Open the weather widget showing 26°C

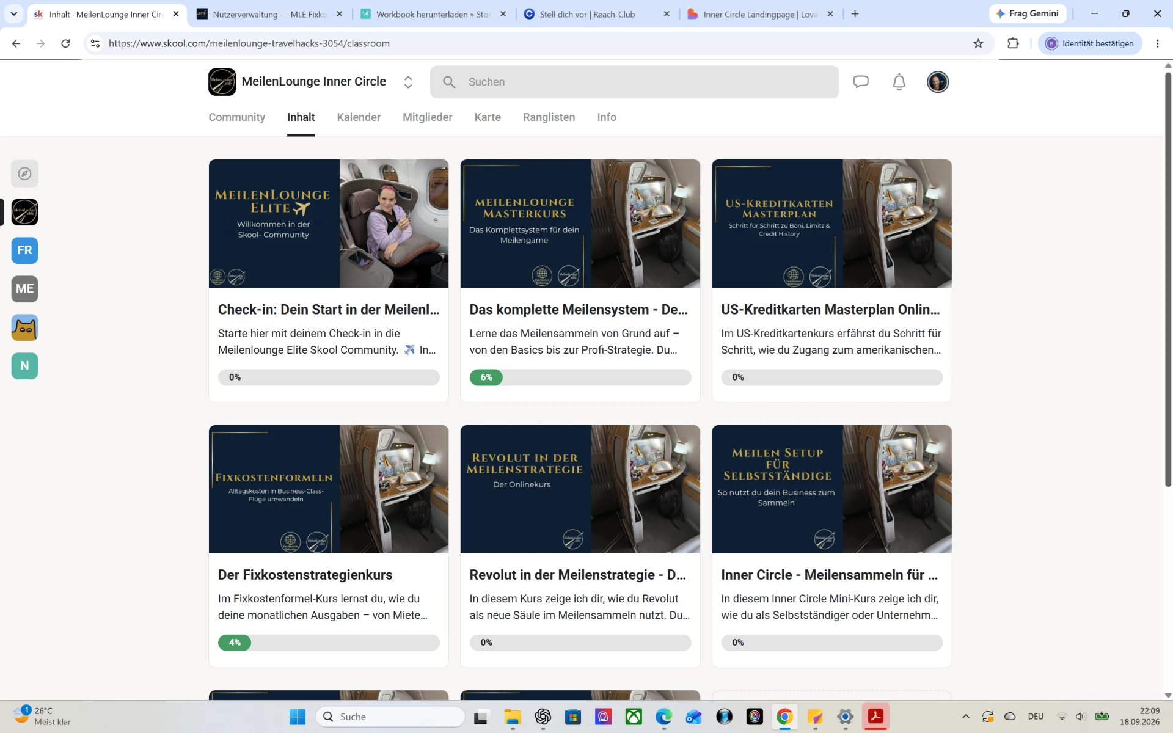click(43, 717)
